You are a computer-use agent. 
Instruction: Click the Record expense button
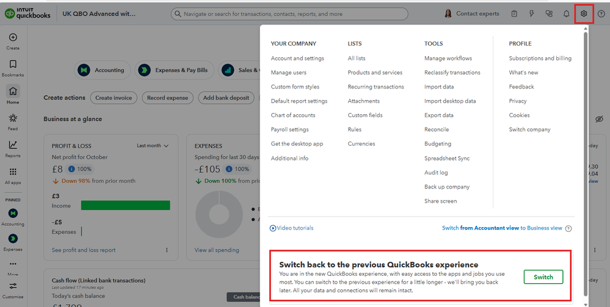point(168,98)
